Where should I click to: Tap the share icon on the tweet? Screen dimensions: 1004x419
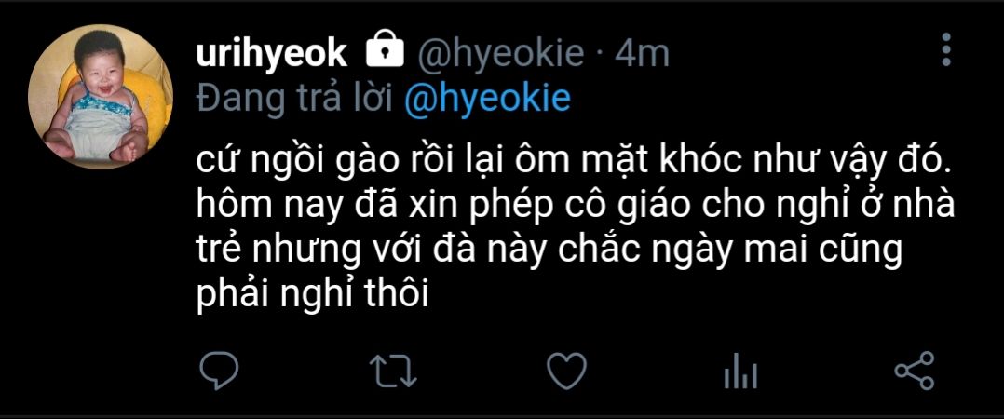915,371
